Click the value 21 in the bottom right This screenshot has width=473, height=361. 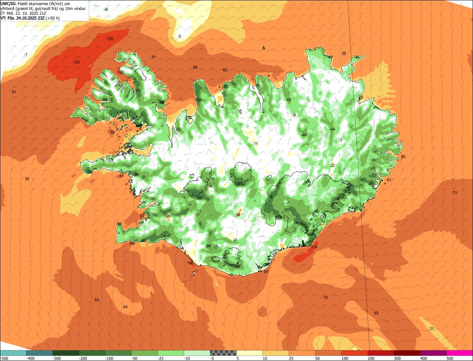tap(432, 329)
